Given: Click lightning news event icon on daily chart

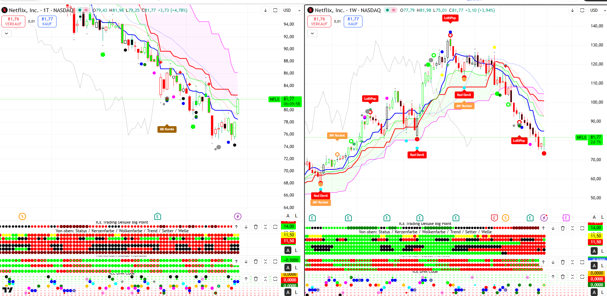Looking at the screenshot, I should click(x=238, y=217).
